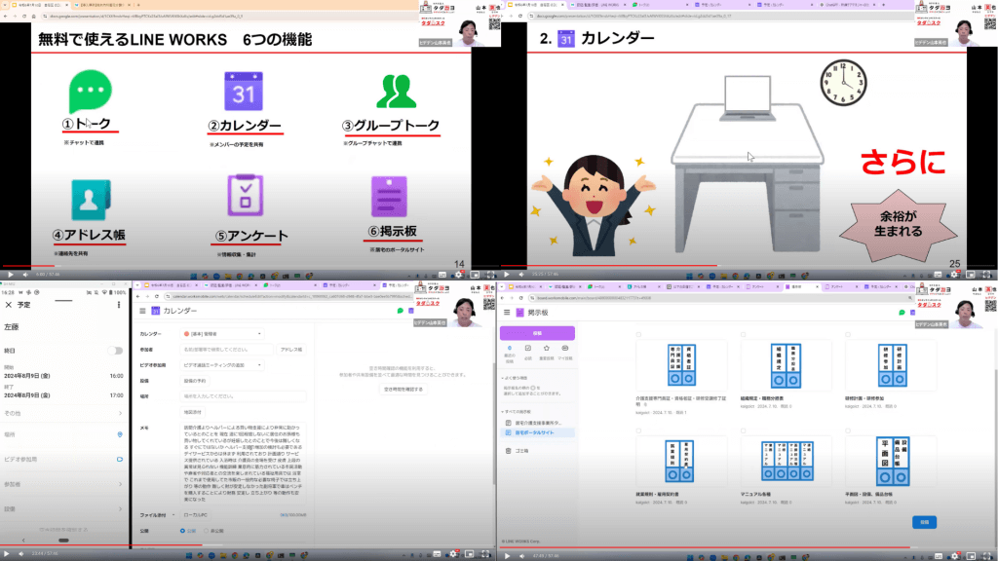Click the purple Survey checklist icon
The image size is (998, 561).
(244, 198)
